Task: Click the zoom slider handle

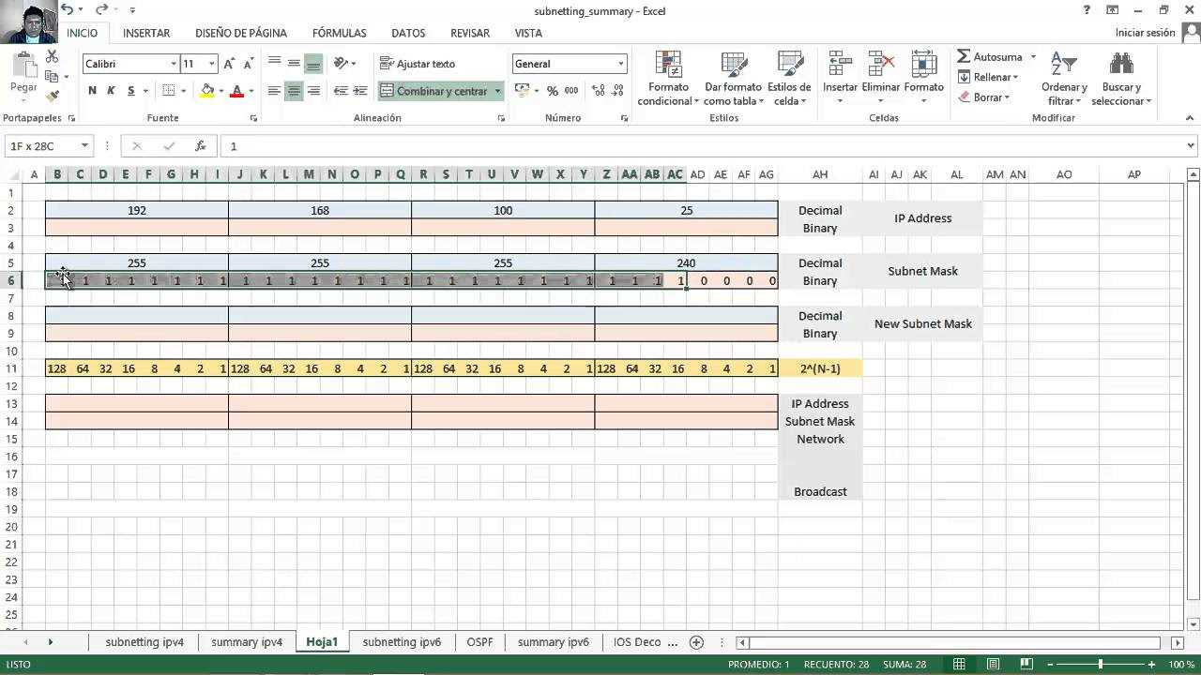Action: point(1100,664)
